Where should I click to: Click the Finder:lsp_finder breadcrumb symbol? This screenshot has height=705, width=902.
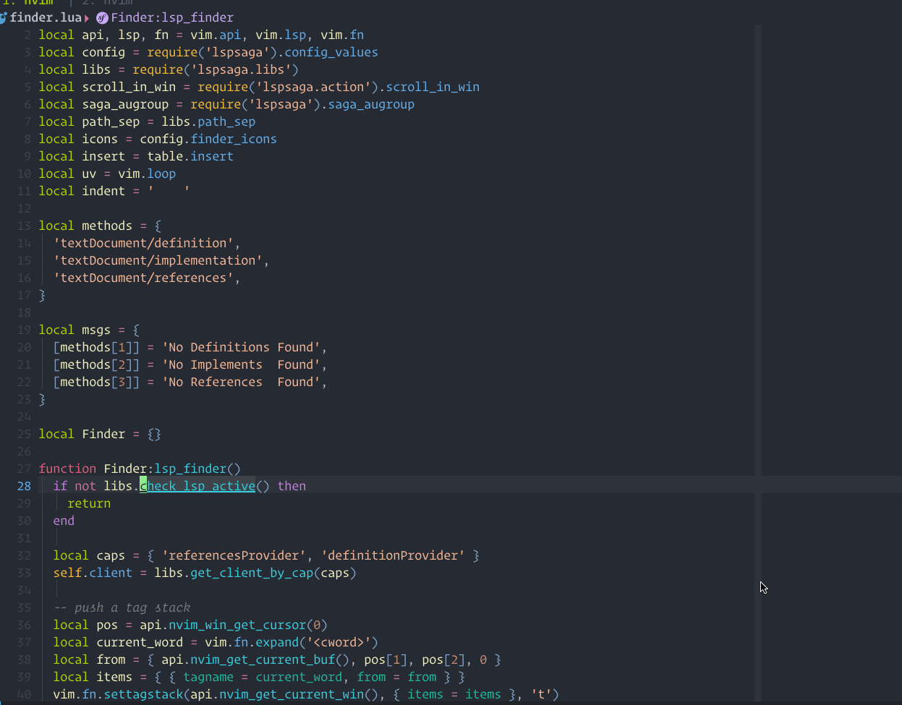172,17
